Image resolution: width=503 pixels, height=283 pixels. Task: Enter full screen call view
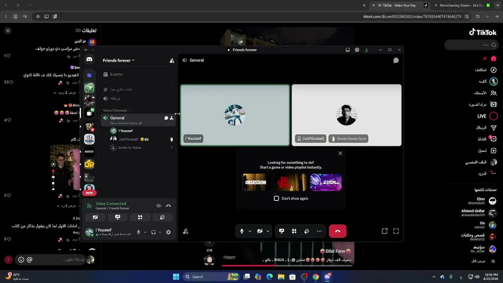396,231
